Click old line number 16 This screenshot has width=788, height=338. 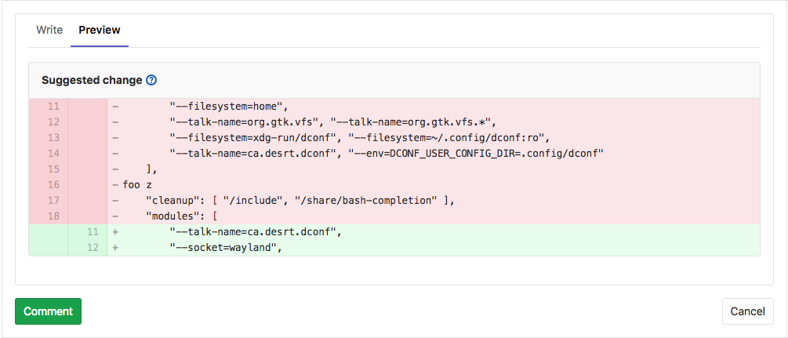click(x=53, y=184)
